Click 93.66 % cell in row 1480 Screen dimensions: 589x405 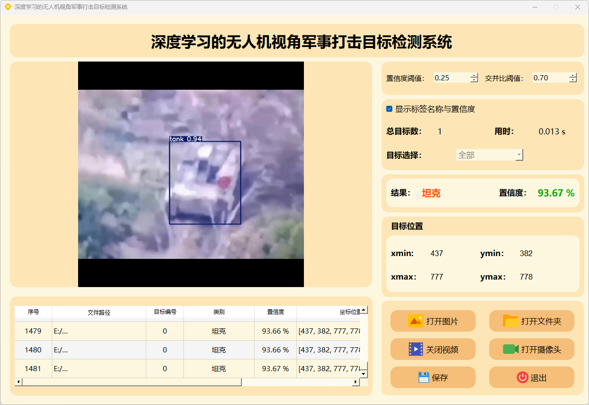[x=275, y=350]
